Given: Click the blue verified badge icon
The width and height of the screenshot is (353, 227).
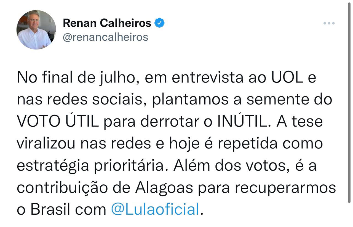Looking at the screenshot, I should 159,23.
